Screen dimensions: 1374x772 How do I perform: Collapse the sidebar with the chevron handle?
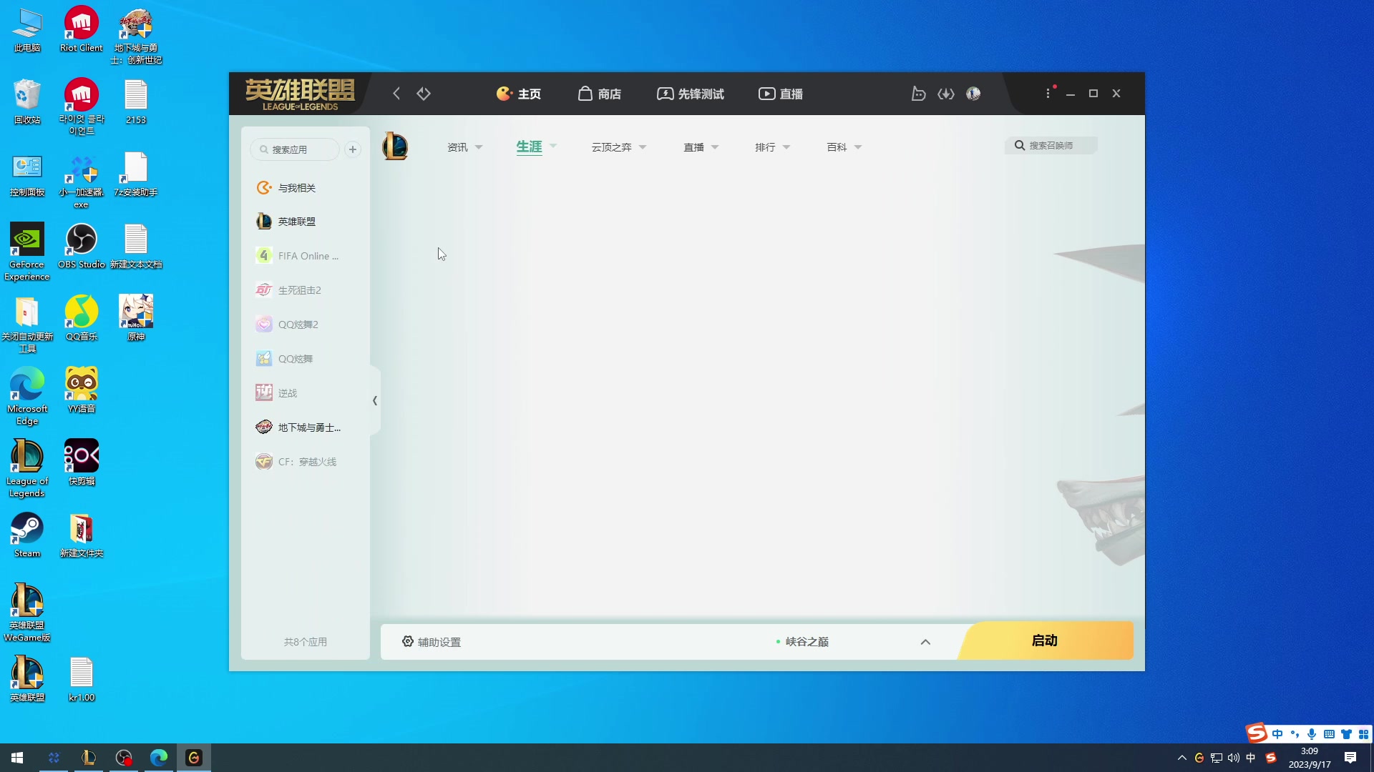pos(375,400)
